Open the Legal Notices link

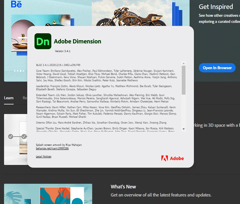click(43, 157)
